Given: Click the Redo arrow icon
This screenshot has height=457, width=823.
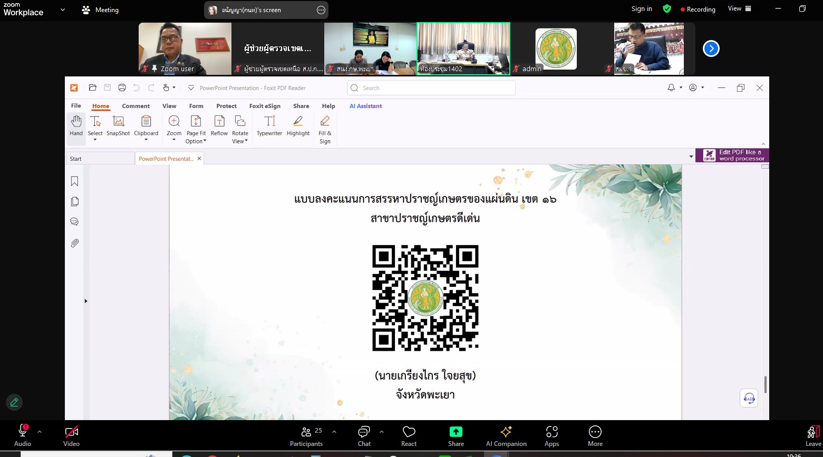Looking at the screenshot, I should pos(151,87).
